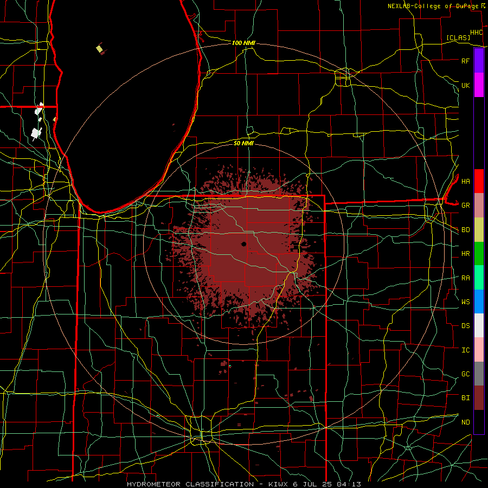Viewport: 488px width, 488px height.
Task: Click the IC legend label
Action: 465,350
